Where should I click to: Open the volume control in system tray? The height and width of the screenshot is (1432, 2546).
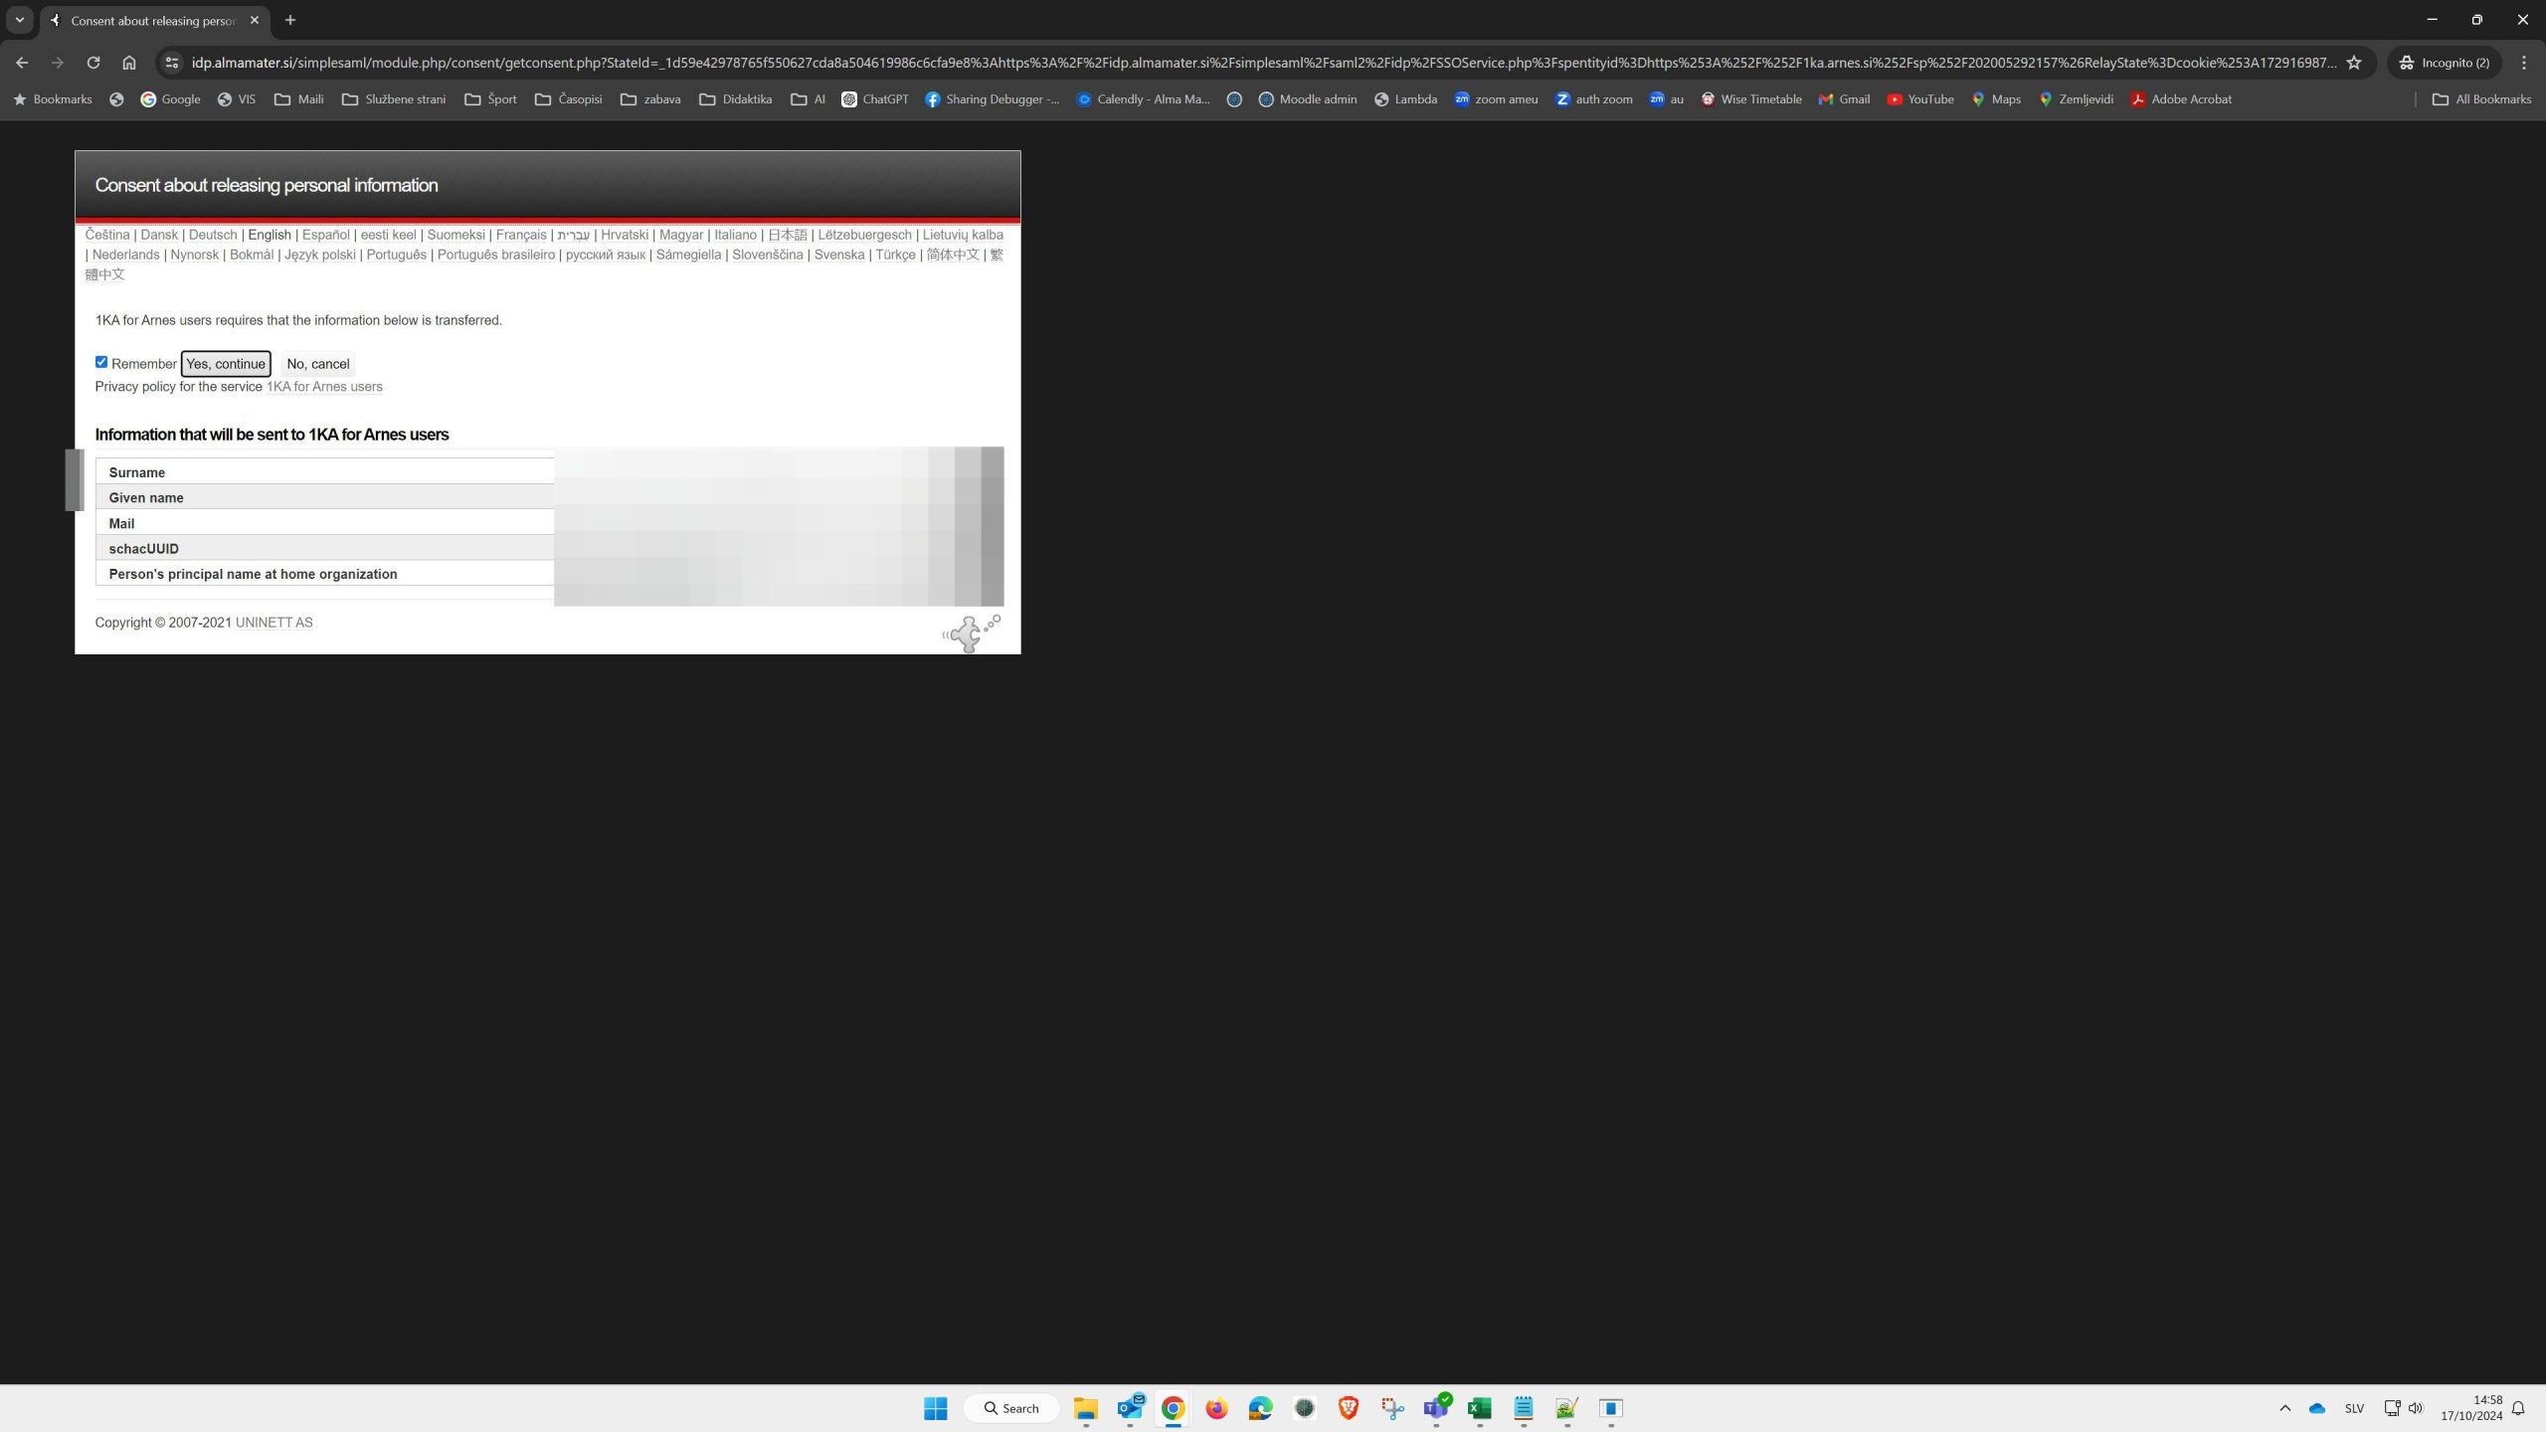[x=2416, y=1408]
